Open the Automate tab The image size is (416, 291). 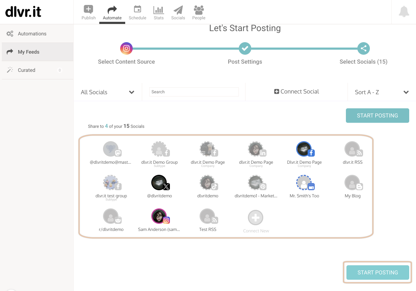[x=112, y=13]
